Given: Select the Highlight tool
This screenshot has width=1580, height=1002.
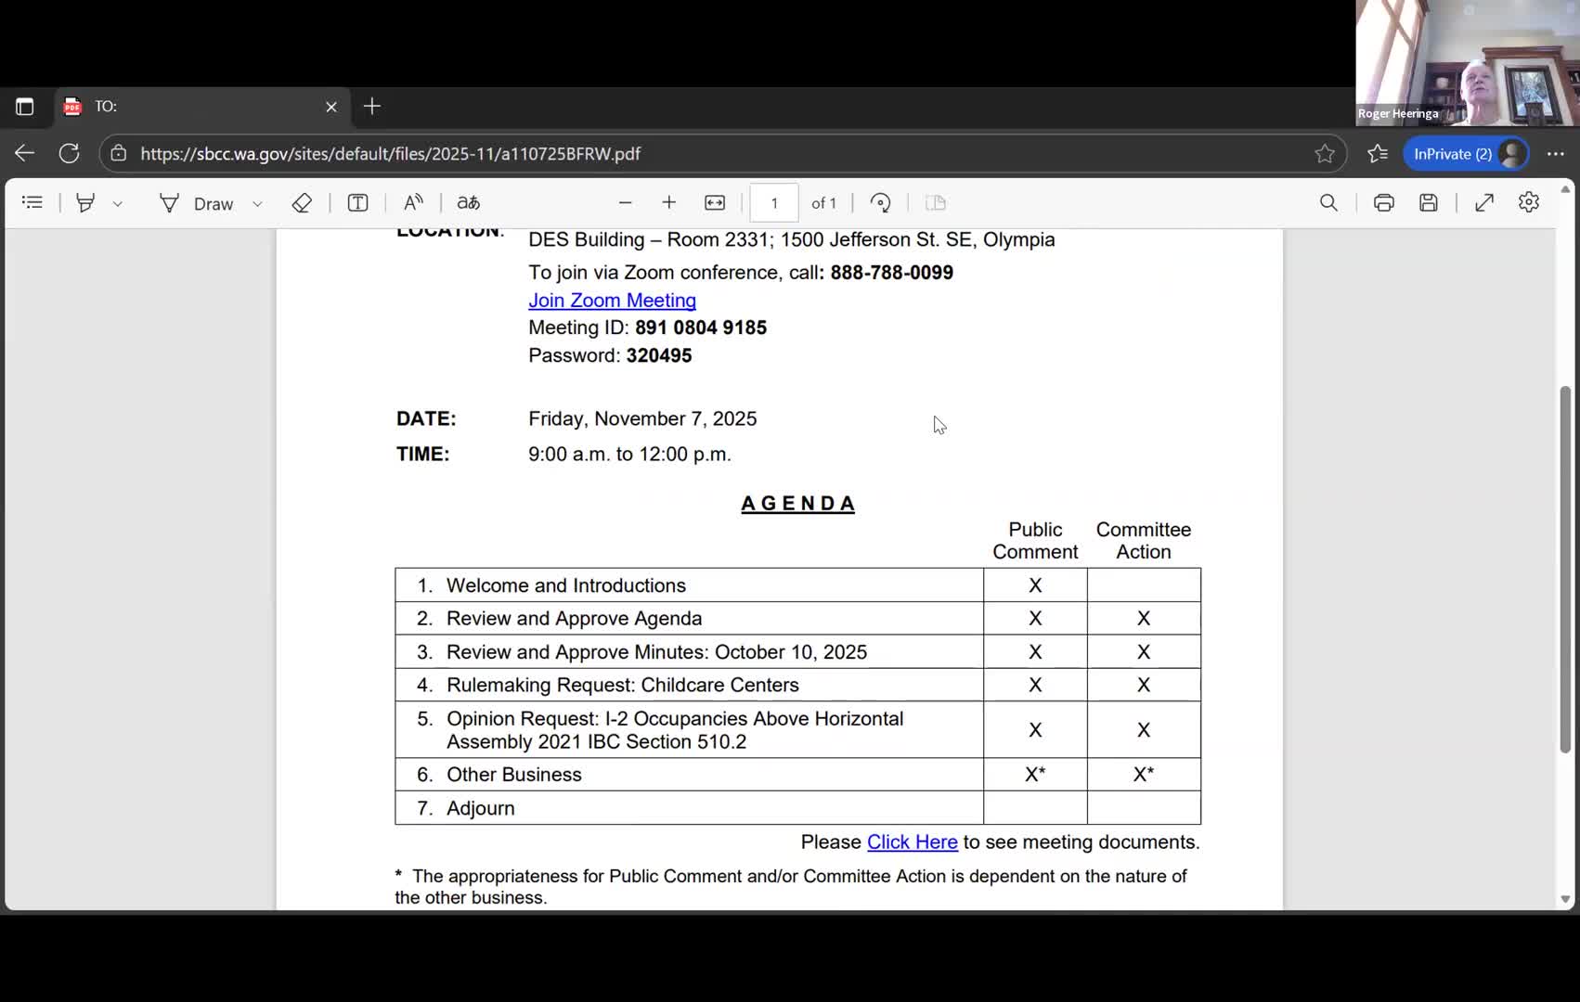Looking at the screenshot, I should (85, 202).
